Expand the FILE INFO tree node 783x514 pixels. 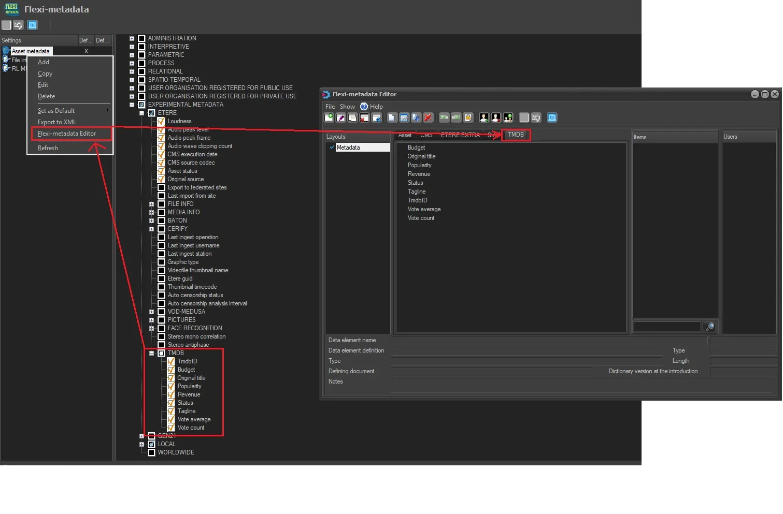(x=151, y=204)
